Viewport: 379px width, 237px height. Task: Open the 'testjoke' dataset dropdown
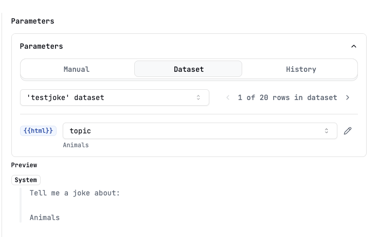click(115, 97)
